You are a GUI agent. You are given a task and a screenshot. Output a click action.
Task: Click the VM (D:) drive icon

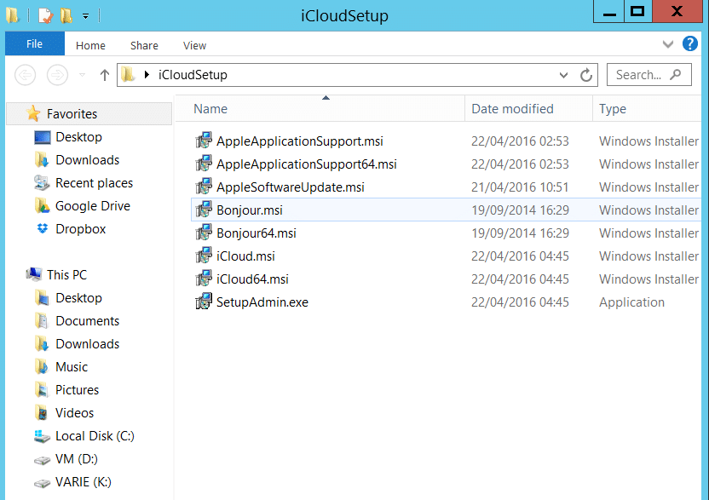(x=42, y=460)
